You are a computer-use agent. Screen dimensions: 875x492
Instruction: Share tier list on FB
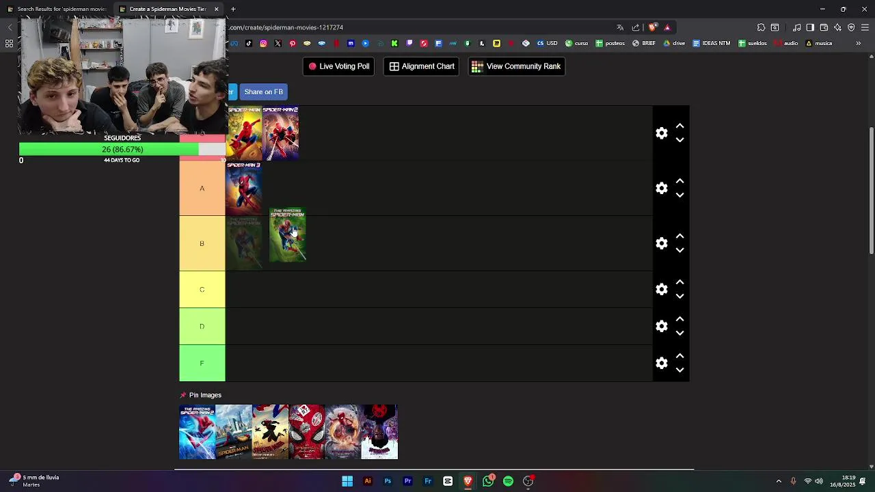(x=263, y=92)
